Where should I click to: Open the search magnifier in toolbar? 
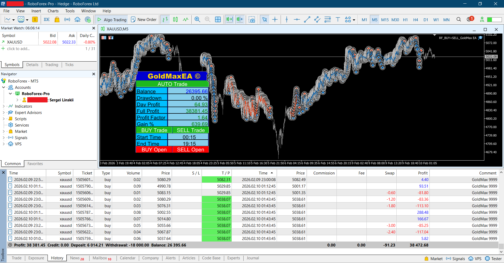click(x=459, y=20)
